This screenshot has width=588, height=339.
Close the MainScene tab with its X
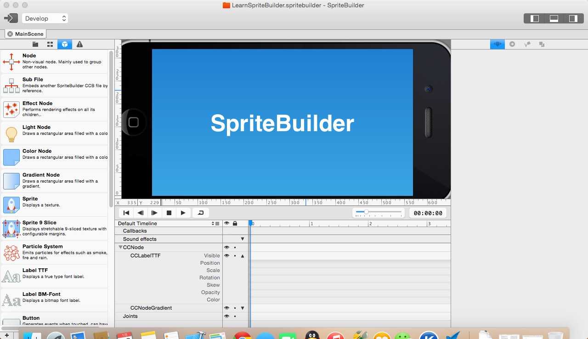point(10,34)
